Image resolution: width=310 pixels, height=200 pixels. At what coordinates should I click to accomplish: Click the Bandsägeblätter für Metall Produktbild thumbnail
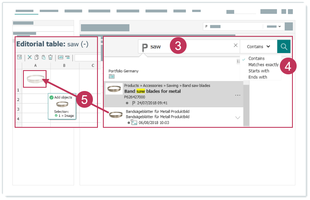click(x=116, y=115)
